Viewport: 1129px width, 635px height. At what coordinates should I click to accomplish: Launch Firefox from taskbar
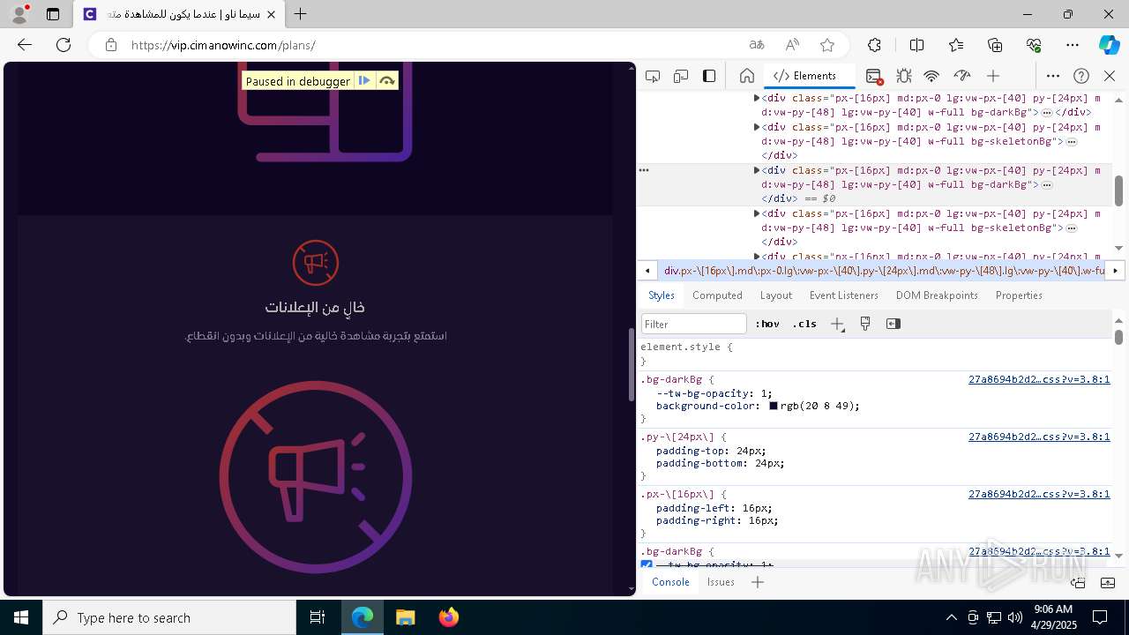[449, 617]
